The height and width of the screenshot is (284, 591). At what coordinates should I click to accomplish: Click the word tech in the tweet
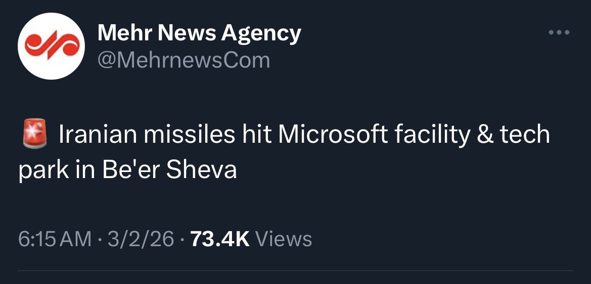coord(525,135)
